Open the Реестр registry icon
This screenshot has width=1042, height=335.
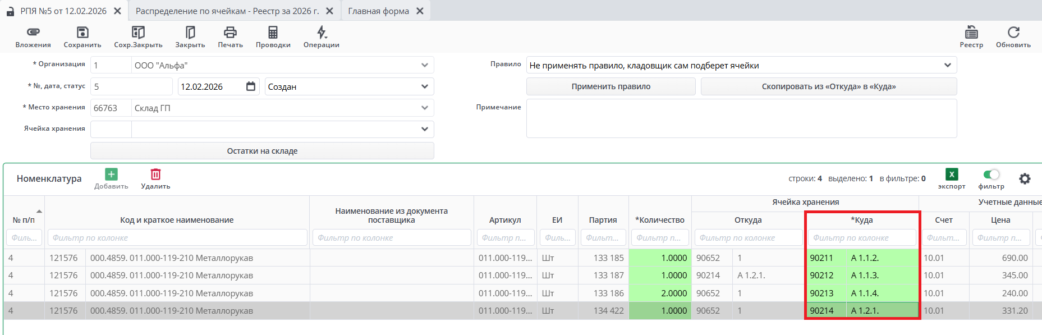(971, 33)
